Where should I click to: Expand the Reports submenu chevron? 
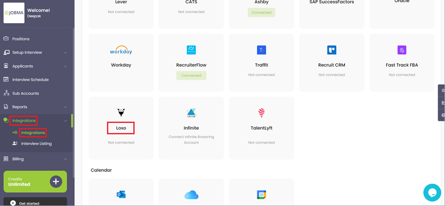pyautogui.click(x=65, y=107)
